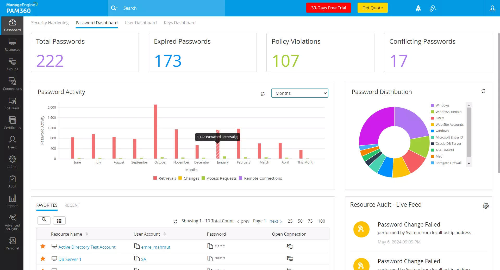Open the Active Directory Test Account link
Screen dimensions: 500x270
coord(87,247)
